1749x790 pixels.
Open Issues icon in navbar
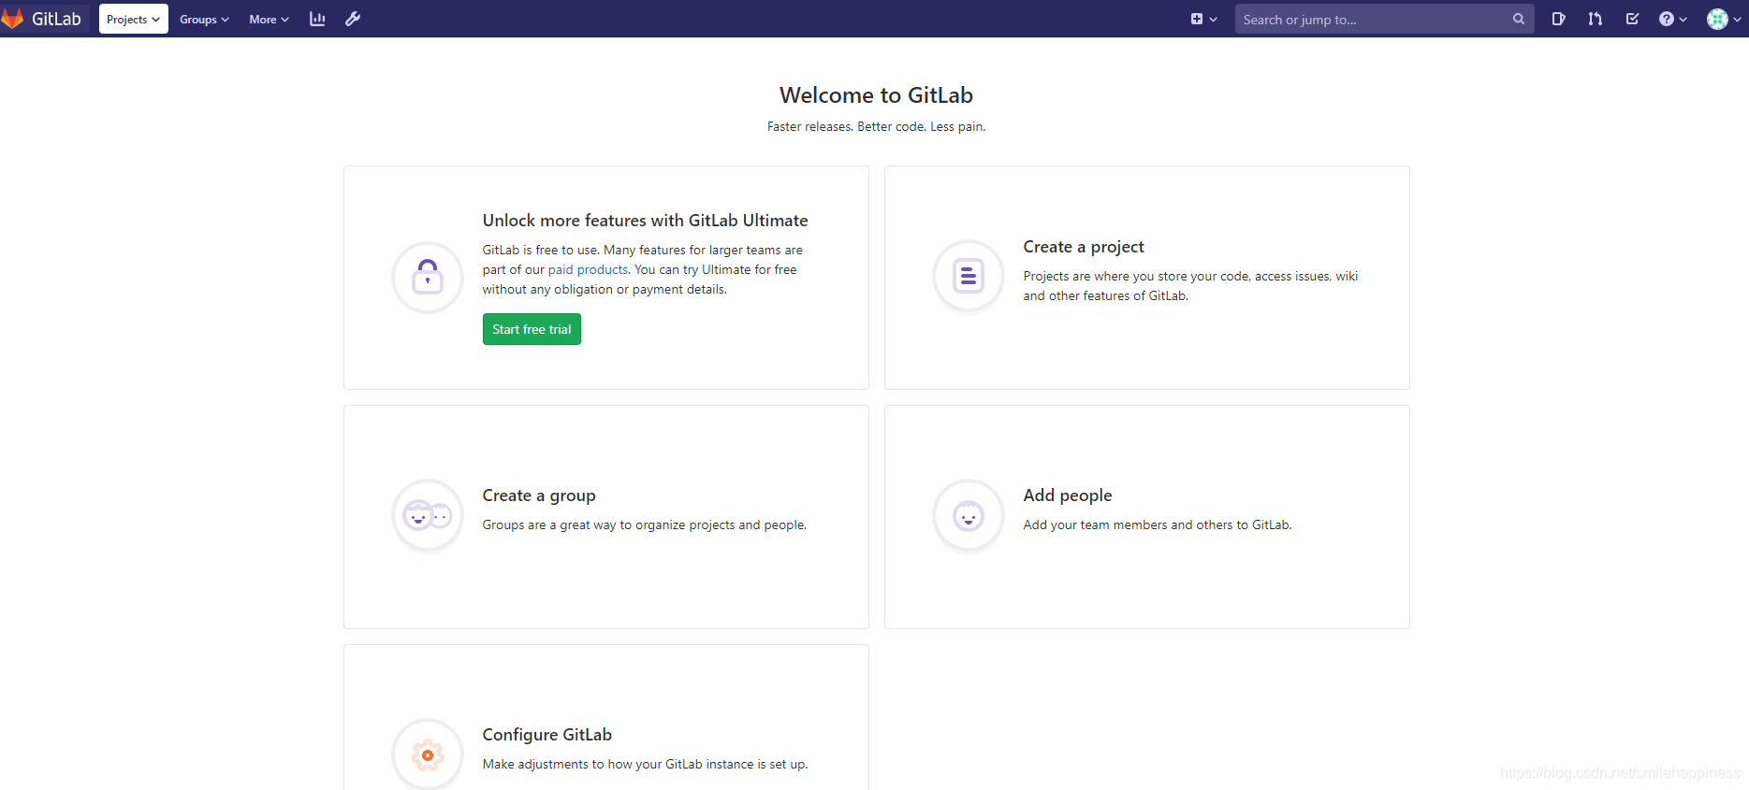coord(1558,19)
